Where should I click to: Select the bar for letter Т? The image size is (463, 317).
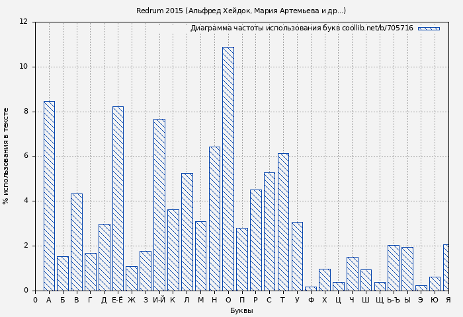click(x=283, y=222)
